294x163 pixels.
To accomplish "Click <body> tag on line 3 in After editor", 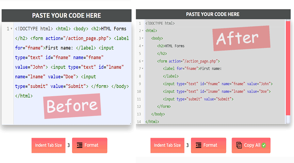I will (157, 38).
